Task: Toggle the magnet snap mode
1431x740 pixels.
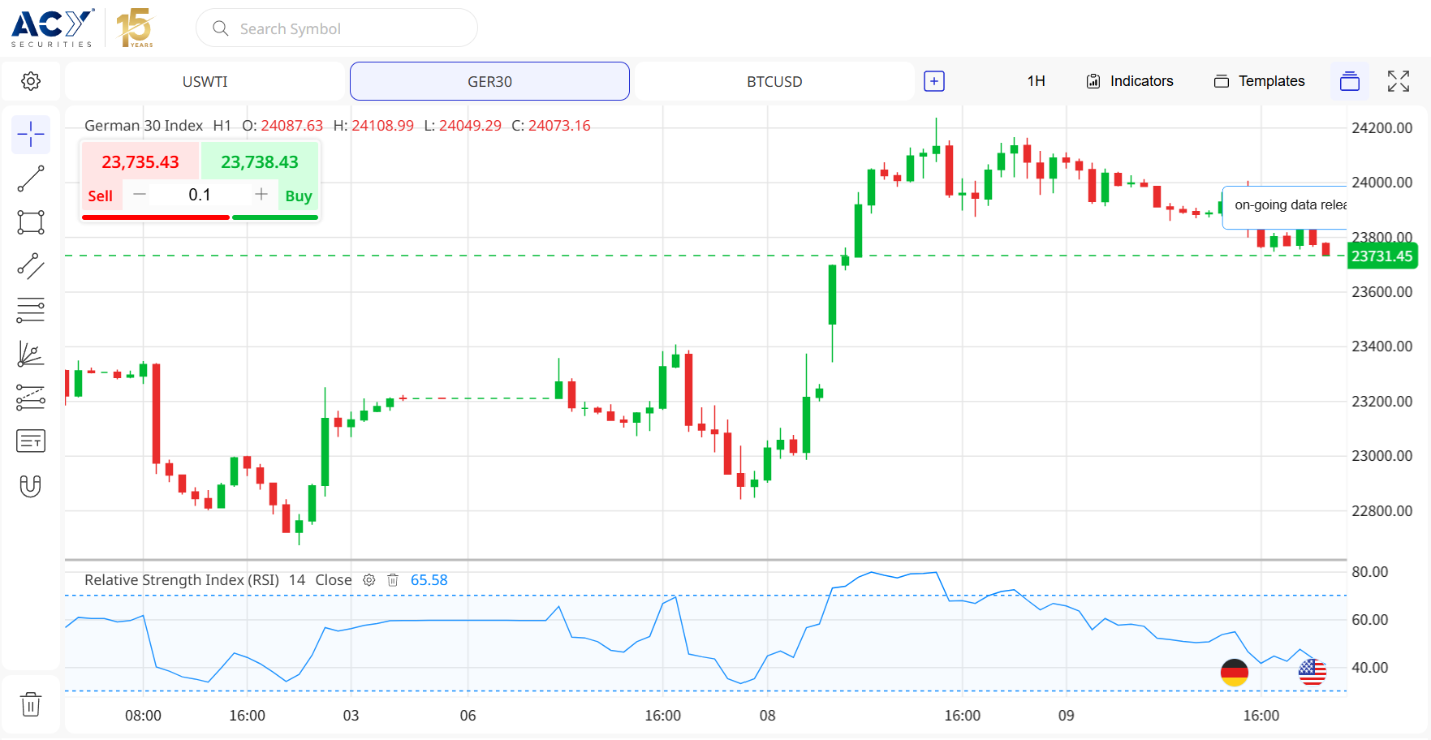Action: pyautogui.click(x=31, y=486)
